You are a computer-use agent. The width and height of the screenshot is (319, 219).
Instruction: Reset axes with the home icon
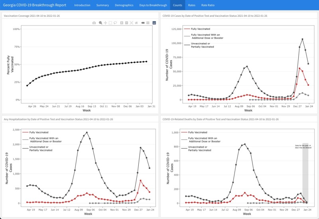point(136,23)
